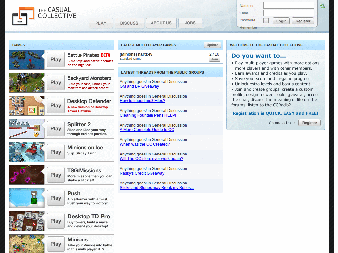Open When was the CC Created thread
The image size is (338, 253).
(x=145, y=144)
